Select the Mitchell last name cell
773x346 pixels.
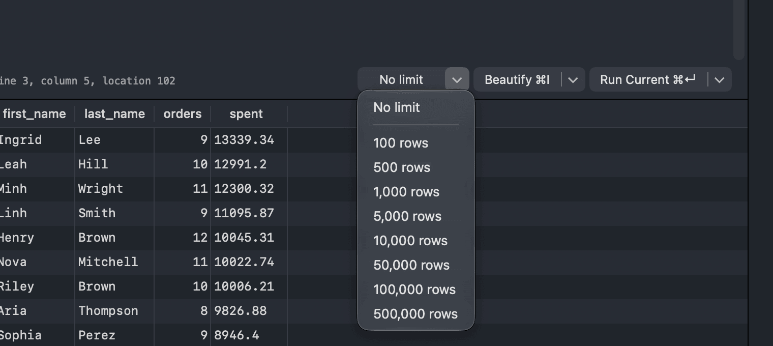coord(114,262)
